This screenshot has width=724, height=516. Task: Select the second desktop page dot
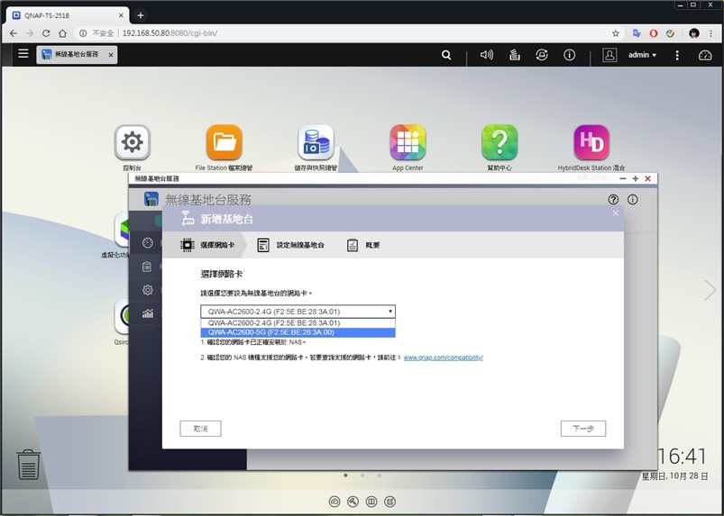pyautogui.click(x=362, y=475)
